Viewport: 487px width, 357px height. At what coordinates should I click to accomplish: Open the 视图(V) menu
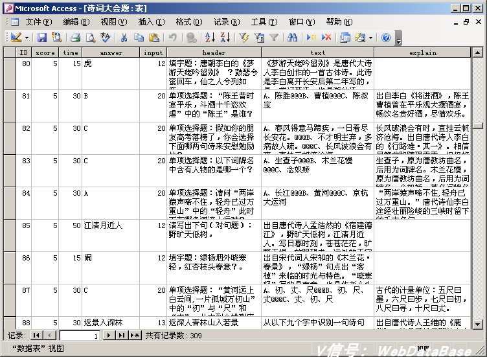pos(114,22)
